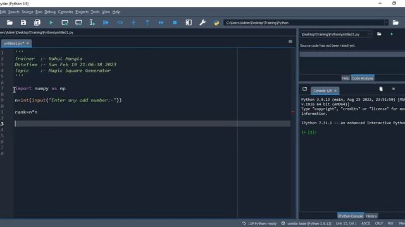Screen dimensions: 405x227
Task: Click the rank=n*n code line
Action: [x=26, y=112]
